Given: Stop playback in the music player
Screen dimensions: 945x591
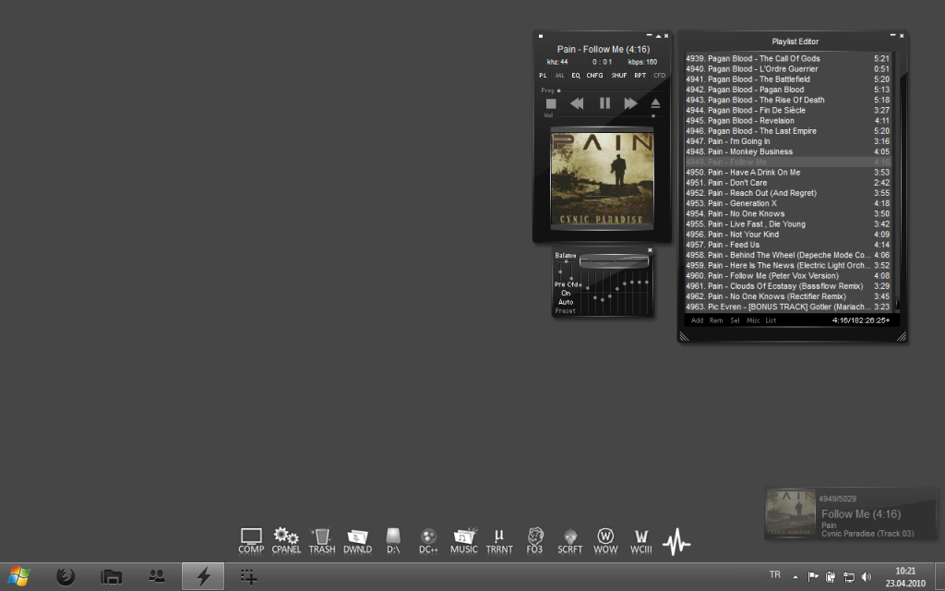Looking at the screenshot, I should [x=550, y=103].
